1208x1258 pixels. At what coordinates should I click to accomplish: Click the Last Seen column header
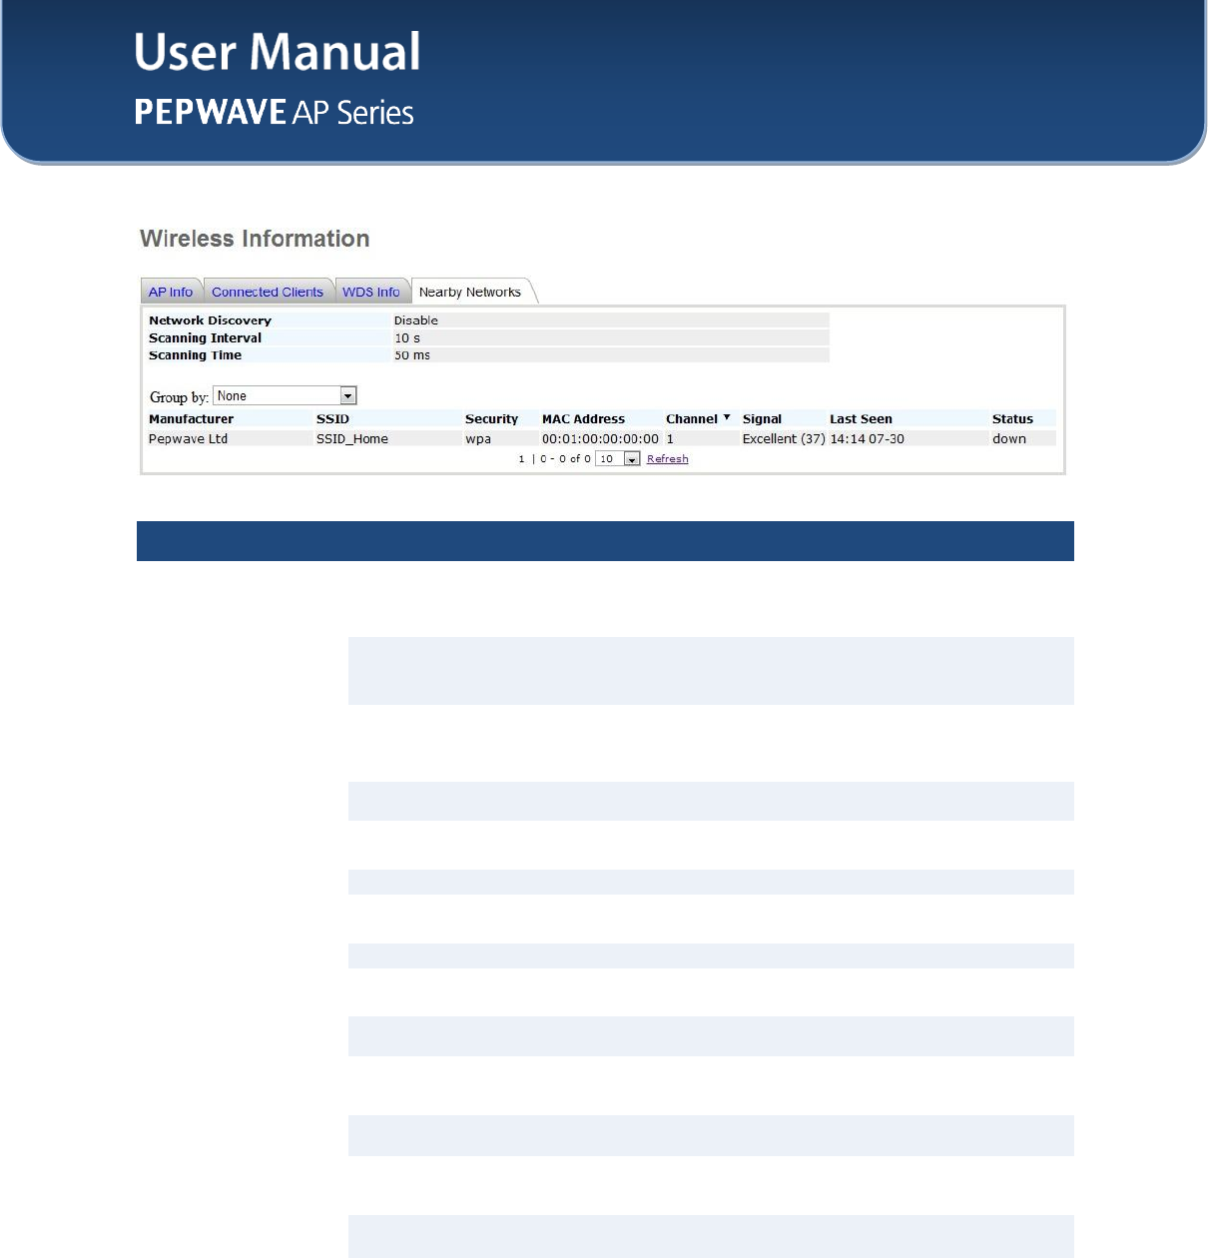click(861, 419)
